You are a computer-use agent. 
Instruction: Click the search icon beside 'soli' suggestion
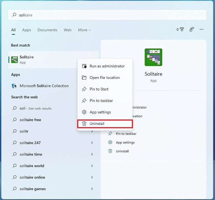(x=15, y=108)
